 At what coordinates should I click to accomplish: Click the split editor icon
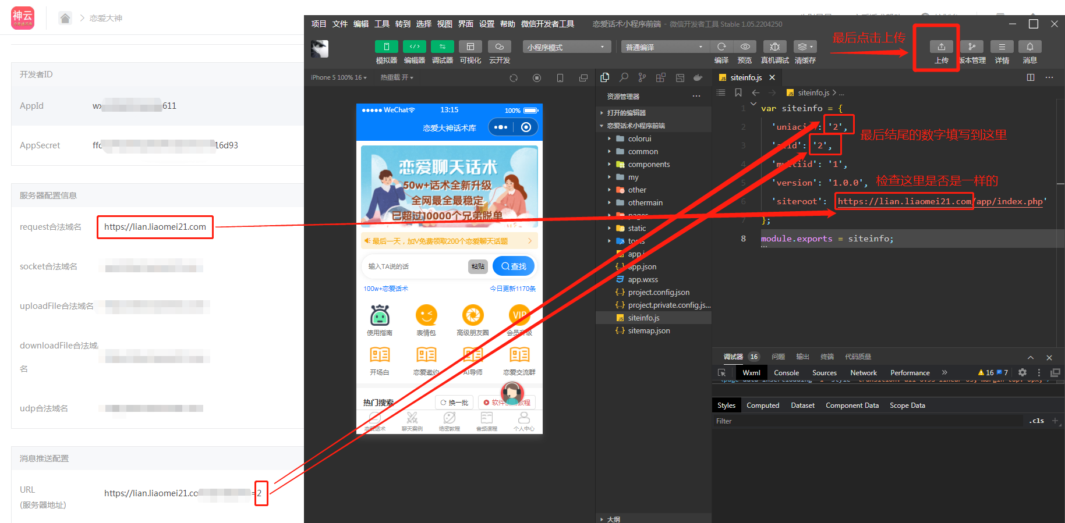click(1031, 77)
